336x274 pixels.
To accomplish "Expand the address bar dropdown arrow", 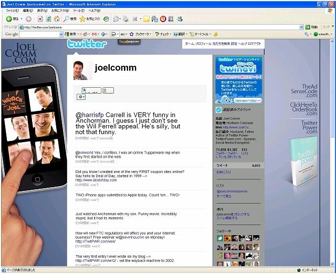I will (x=301, y=27).
